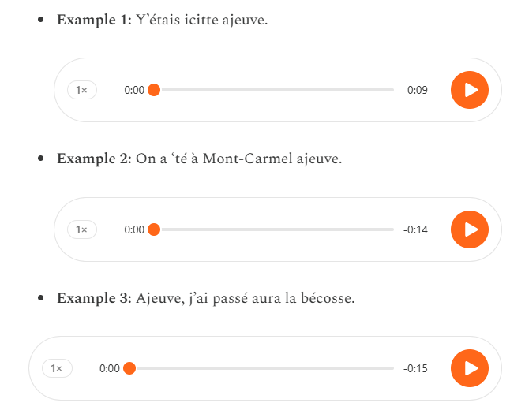
Task: Click the -0:14 remaining time label
Action: (x=415, y=229)
